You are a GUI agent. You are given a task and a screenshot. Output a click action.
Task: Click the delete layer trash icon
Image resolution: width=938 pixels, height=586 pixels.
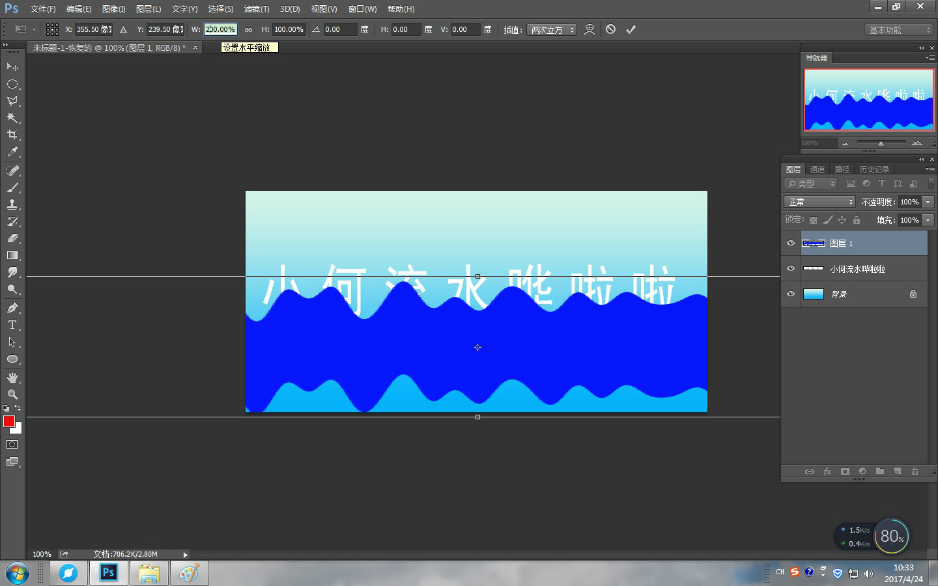point(915,471)
